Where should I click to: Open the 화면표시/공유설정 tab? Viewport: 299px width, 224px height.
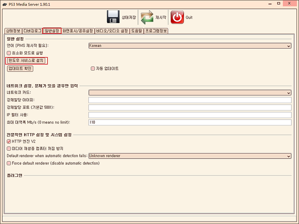pos(78,31)
